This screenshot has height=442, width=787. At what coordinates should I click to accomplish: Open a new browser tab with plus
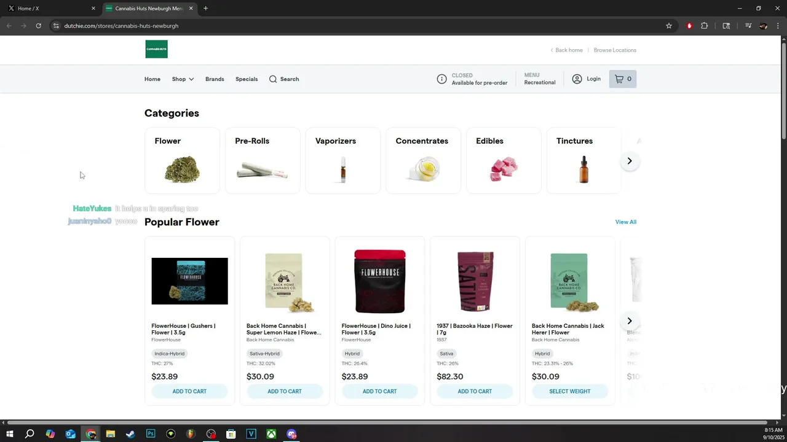[205, 8]
